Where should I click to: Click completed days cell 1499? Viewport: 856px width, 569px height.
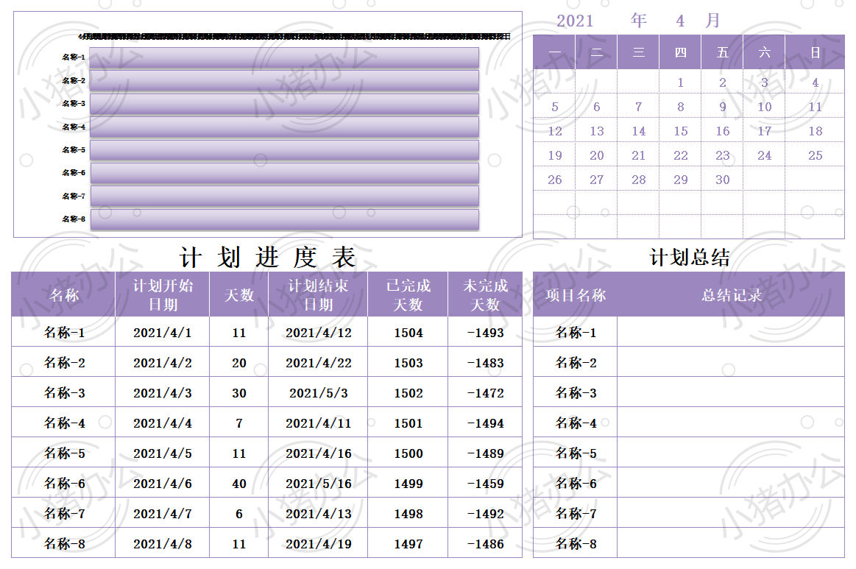(408, 484)
